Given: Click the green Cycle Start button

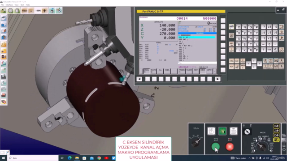Looking at the screenshot, I should [215, 147].
